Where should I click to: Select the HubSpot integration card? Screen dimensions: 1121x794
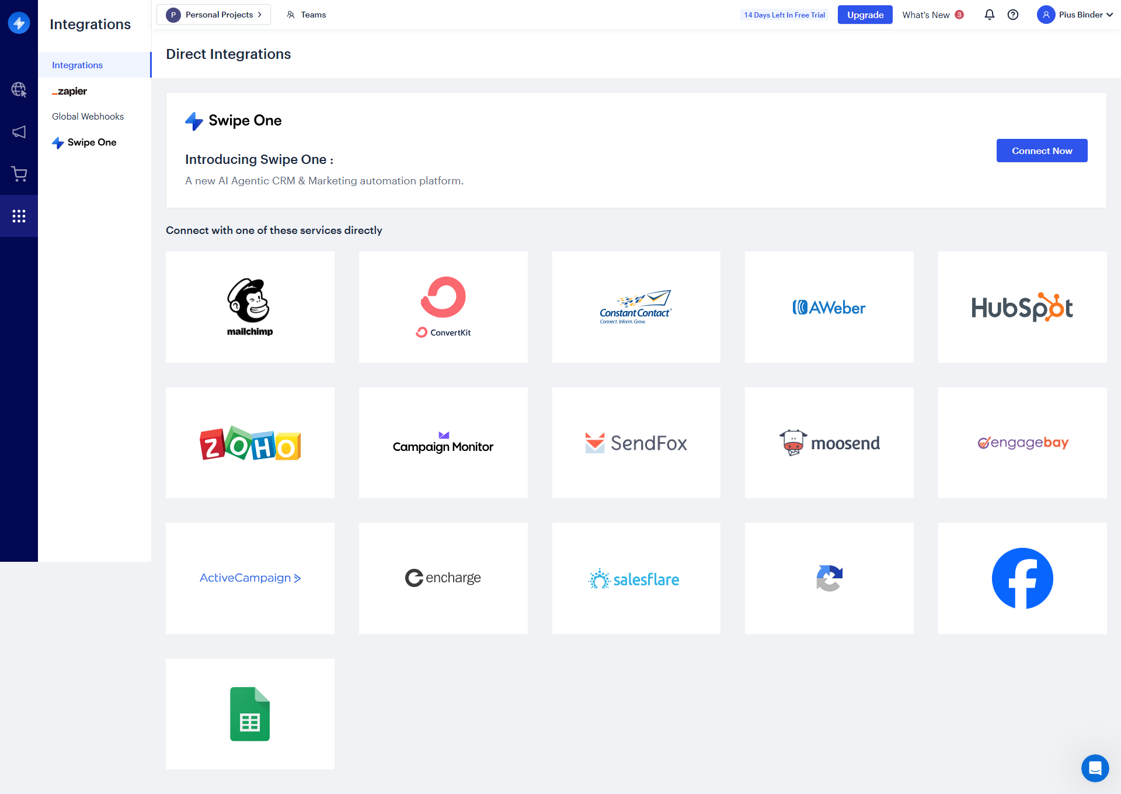pyautogui.click(x=1022, y=307)
